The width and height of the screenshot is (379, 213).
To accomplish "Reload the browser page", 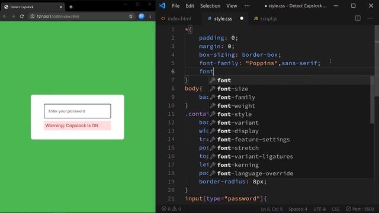I will point(22,16).
